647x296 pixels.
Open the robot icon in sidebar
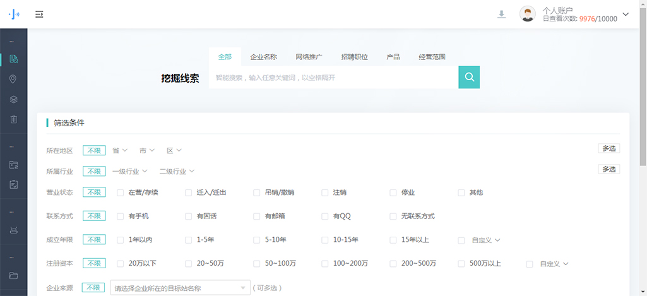point(13,230)
